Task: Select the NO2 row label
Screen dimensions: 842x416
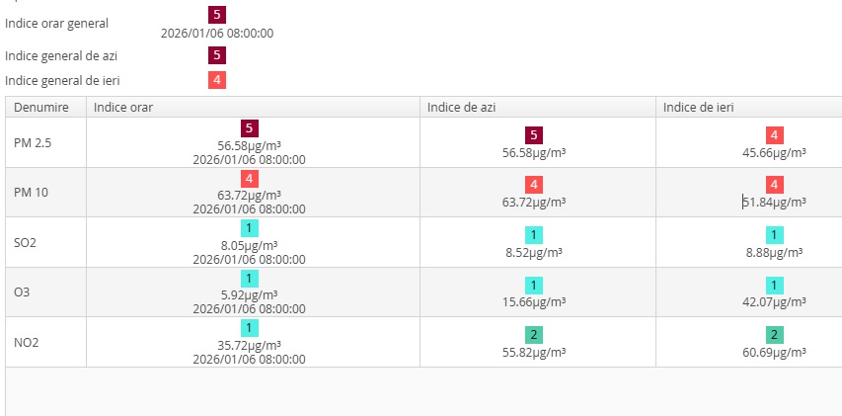Action: (27, 342)
